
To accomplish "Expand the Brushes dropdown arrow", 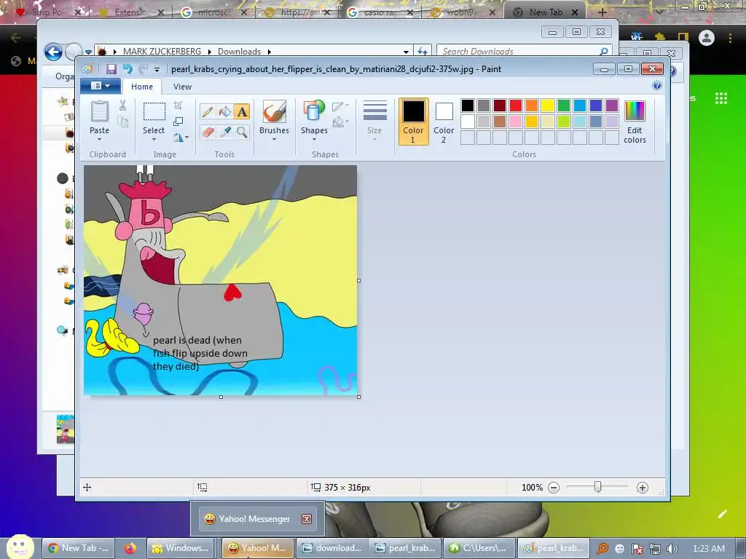I will (274, 139).
